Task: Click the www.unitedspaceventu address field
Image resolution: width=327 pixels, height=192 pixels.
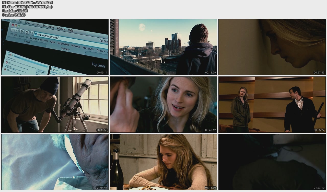Action: pyautogui.click(x=48, y=36)
